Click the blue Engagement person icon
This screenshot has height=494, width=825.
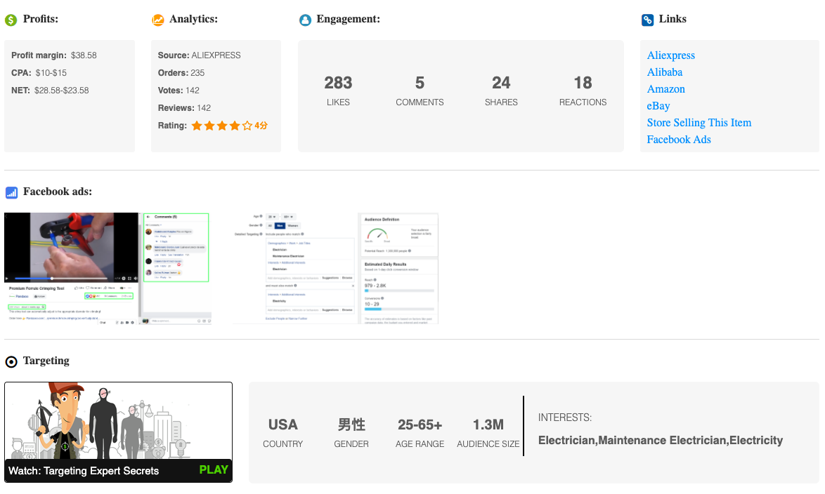pyautogui.click(x=305, y=20)
